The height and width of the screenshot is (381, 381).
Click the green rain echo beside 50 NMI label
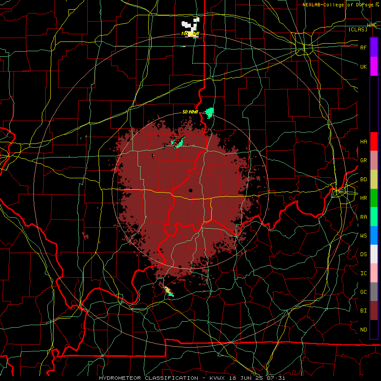(209, 113)
